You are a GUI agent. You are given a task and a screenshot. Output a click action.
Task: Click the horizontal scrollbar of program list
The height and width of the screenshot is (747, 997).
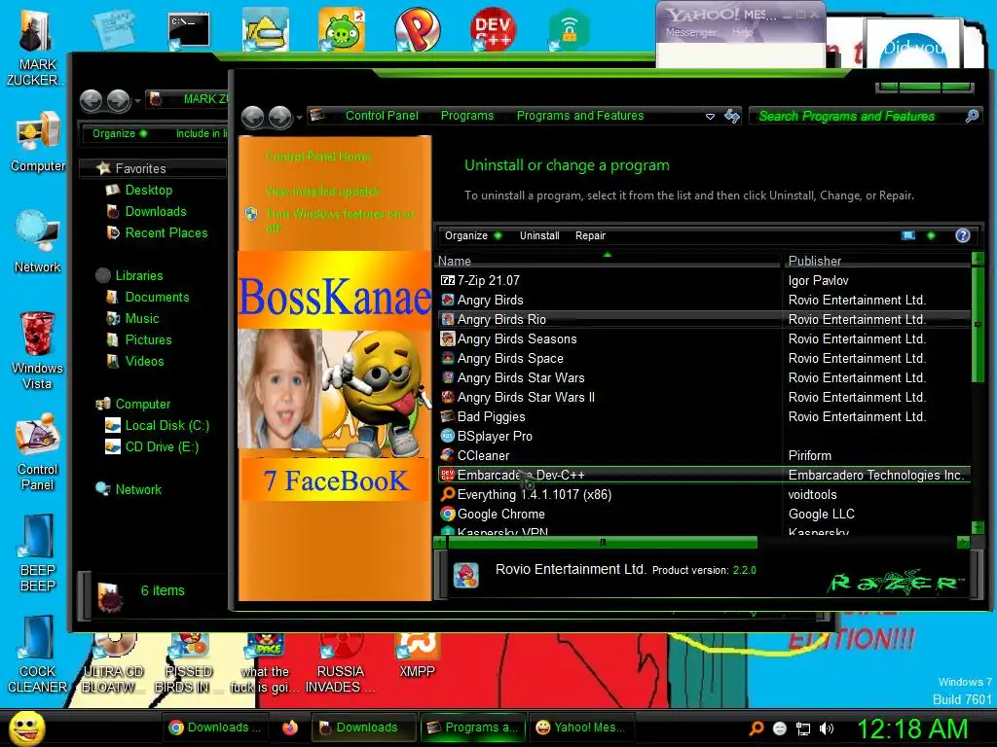[x=602, y=543]
